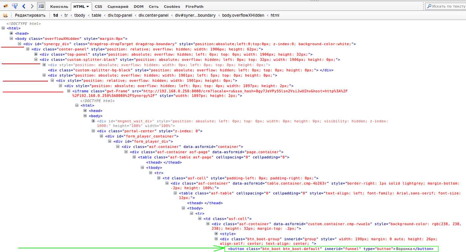Click the break on mutate icon
466x252 pixels.
click(5, 15)
